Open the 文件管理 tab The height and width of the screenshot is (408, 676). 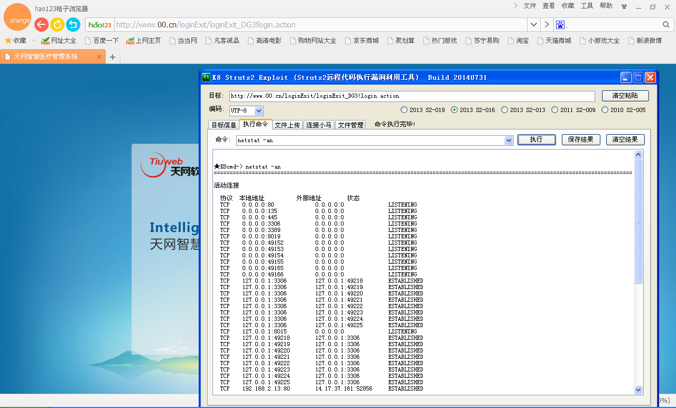click(350, 125)
